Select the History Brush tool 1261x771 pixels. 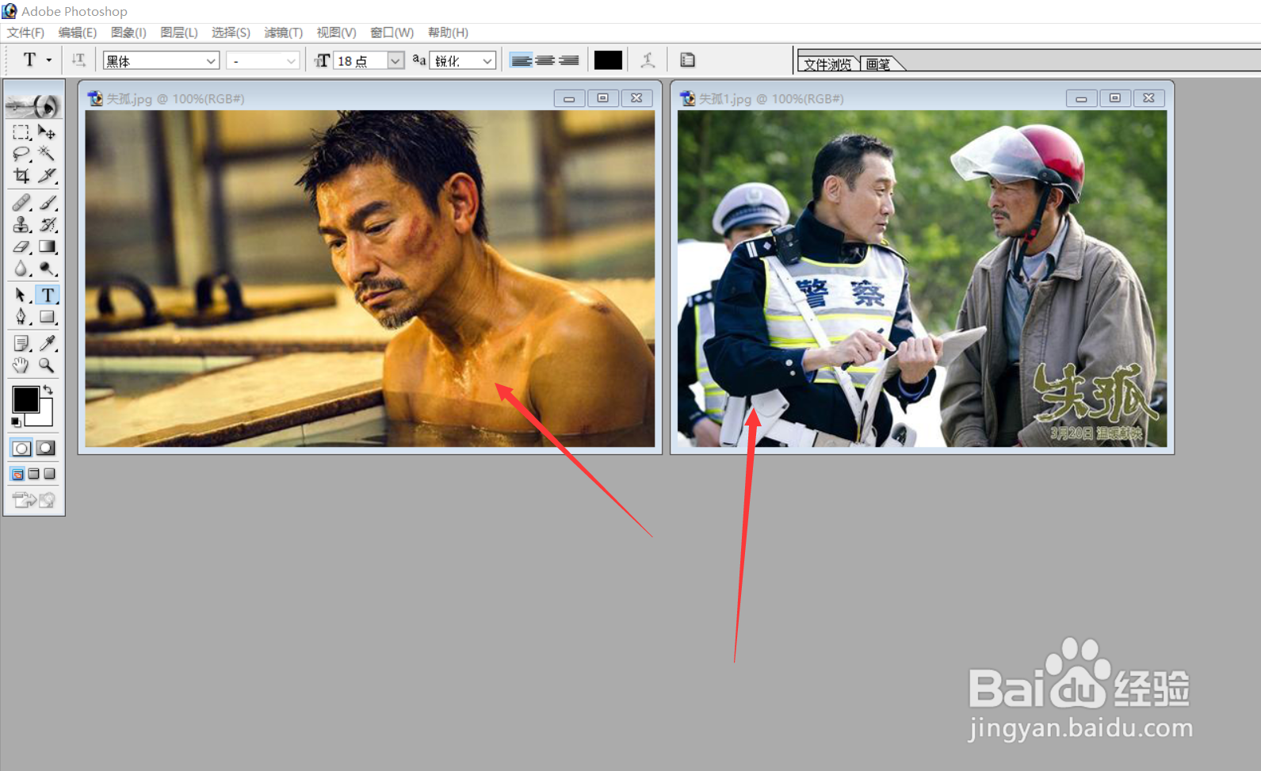point(47,225)
